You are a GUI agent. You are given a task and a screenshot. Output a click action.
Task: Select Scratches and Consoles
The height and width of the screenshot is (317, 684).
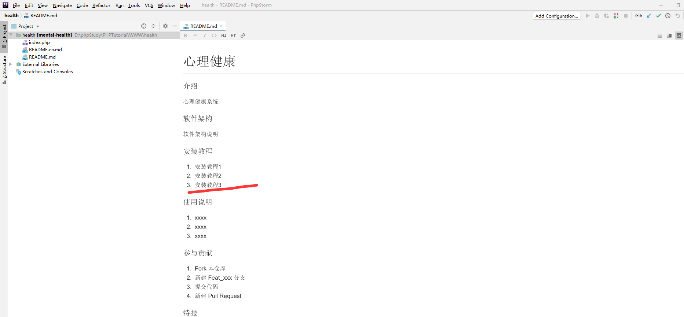48,72
